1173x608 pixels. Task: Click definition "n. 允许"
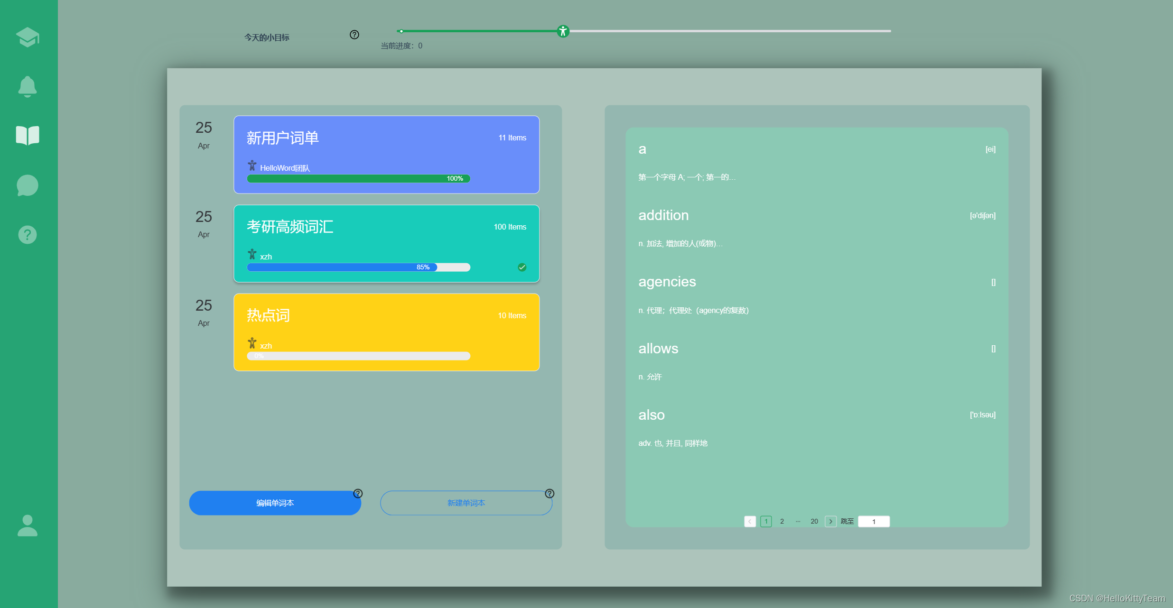click(x=650, y=377)
